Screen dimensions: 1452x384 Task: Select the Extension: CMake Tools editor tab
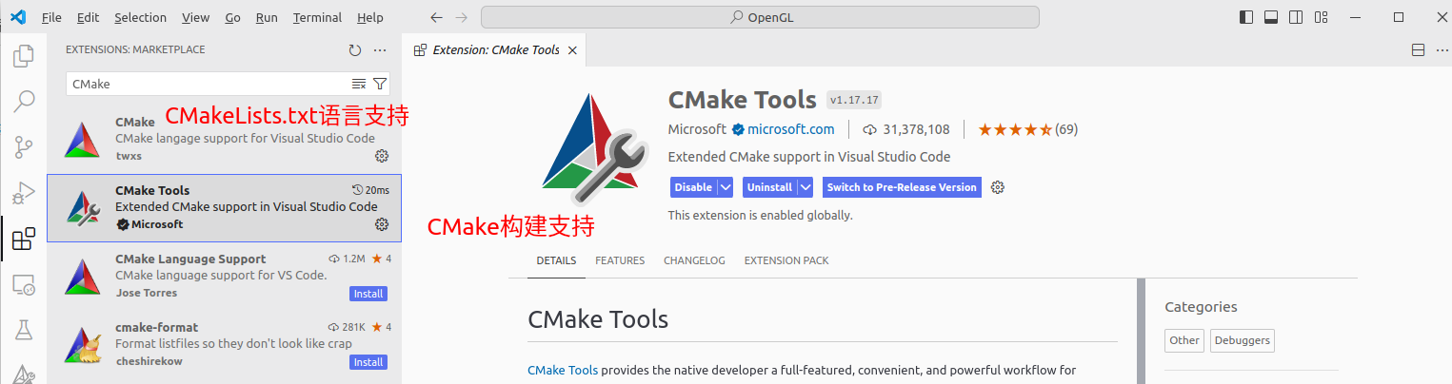pos(495,50)
